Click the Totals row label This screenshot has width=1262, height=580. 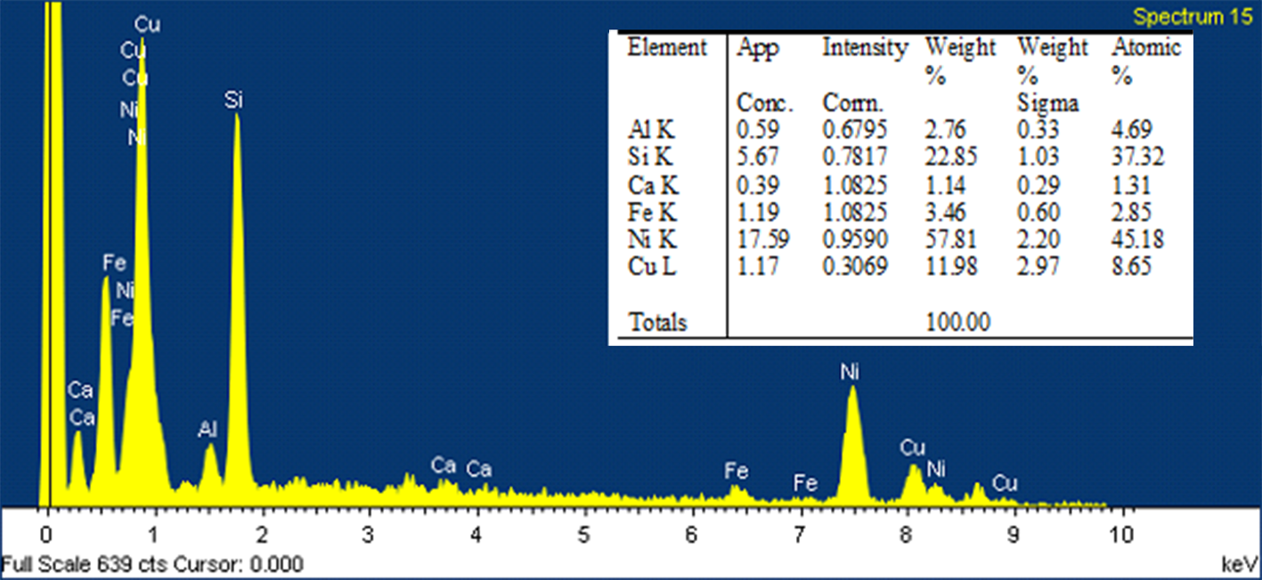click(657, 322)
